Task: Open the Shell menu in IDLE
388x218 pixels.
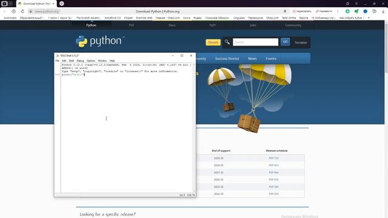Action: point(72,61)
